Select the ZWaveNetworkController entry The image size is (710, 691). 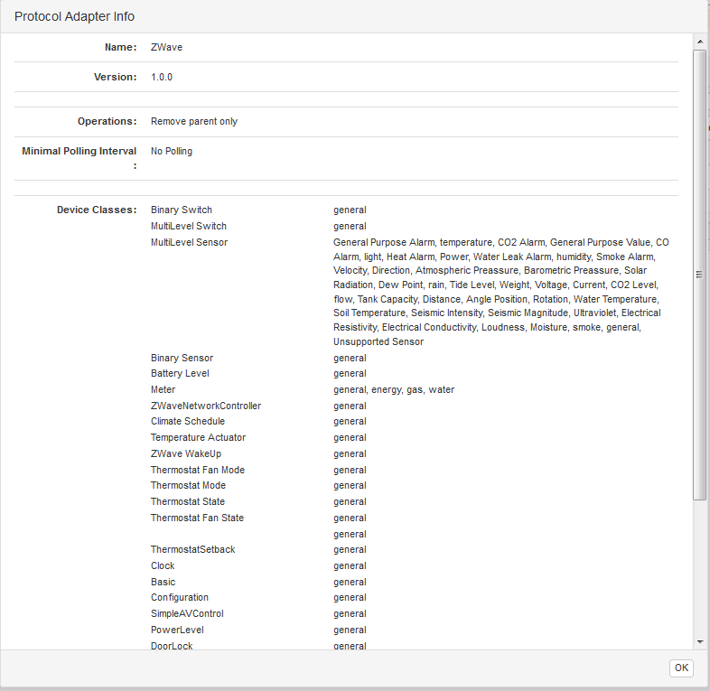click(206, 406)
